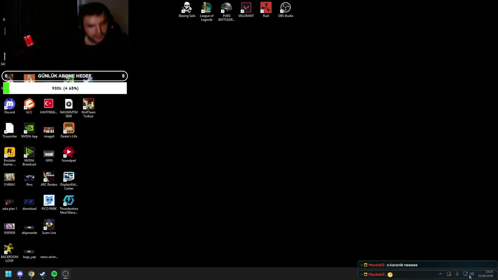Open the NVIDIA App desktop shortcut
Image resolution: width=498 pixels, height=280 pixels.
click(x=29, y=131)
